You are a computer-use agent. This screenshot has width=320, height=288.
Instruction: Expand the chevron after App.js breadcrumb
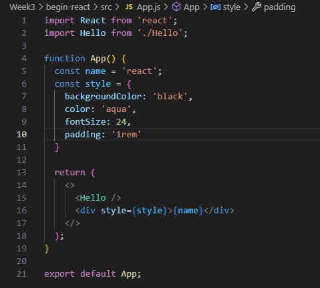coord(166,7)
